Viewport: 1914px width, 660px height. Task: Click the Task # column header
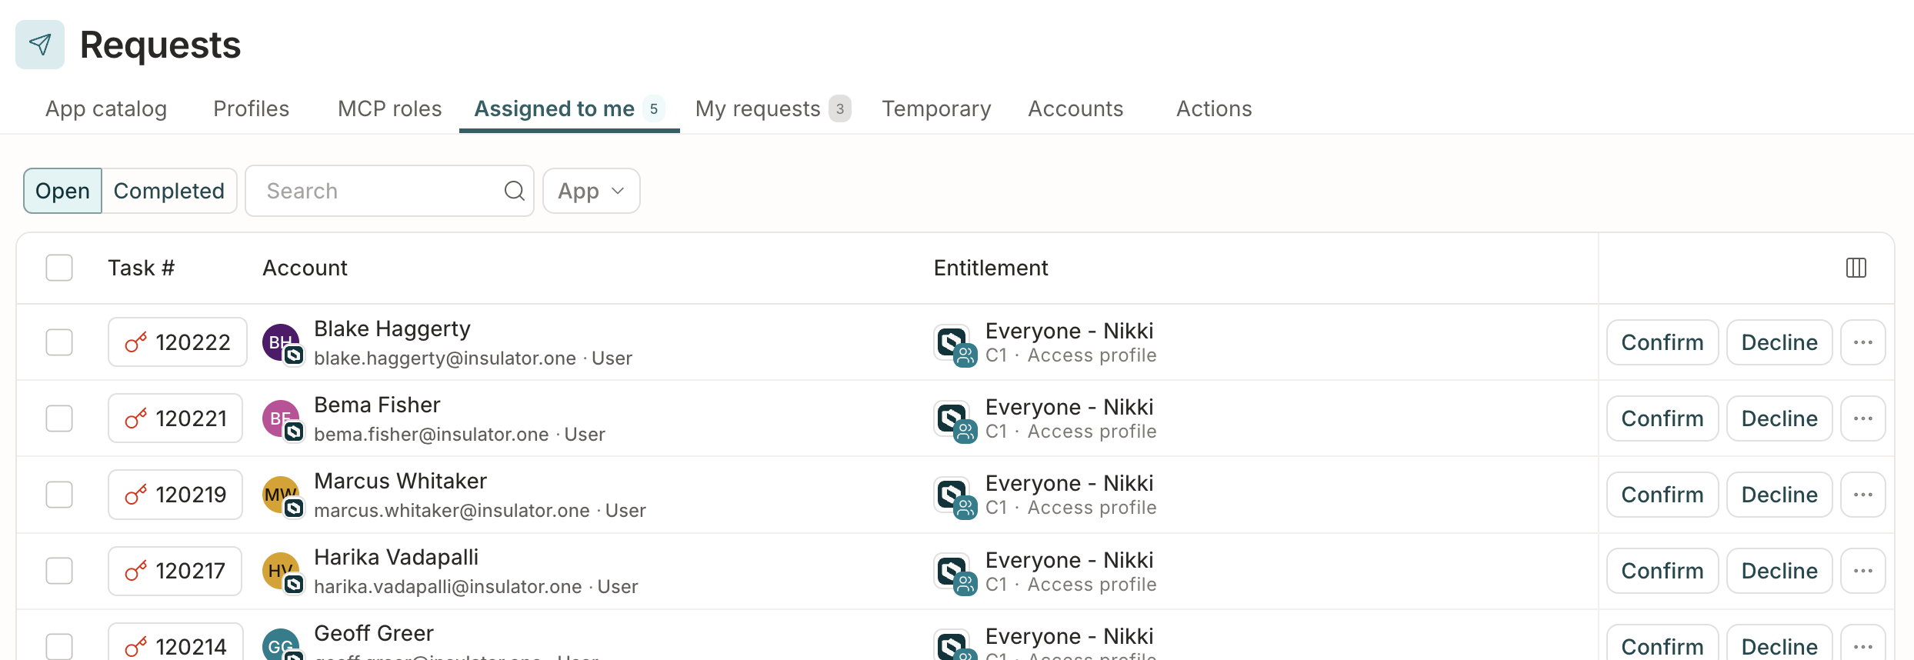141,268
